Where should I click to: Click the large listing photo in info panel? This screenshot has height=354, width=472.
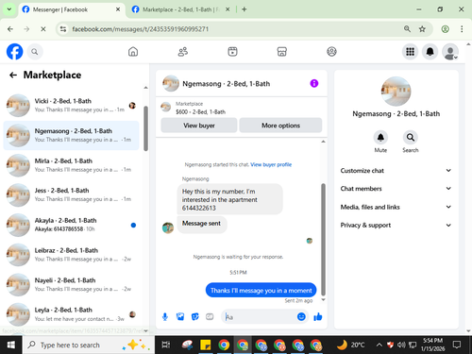point(396,92)
